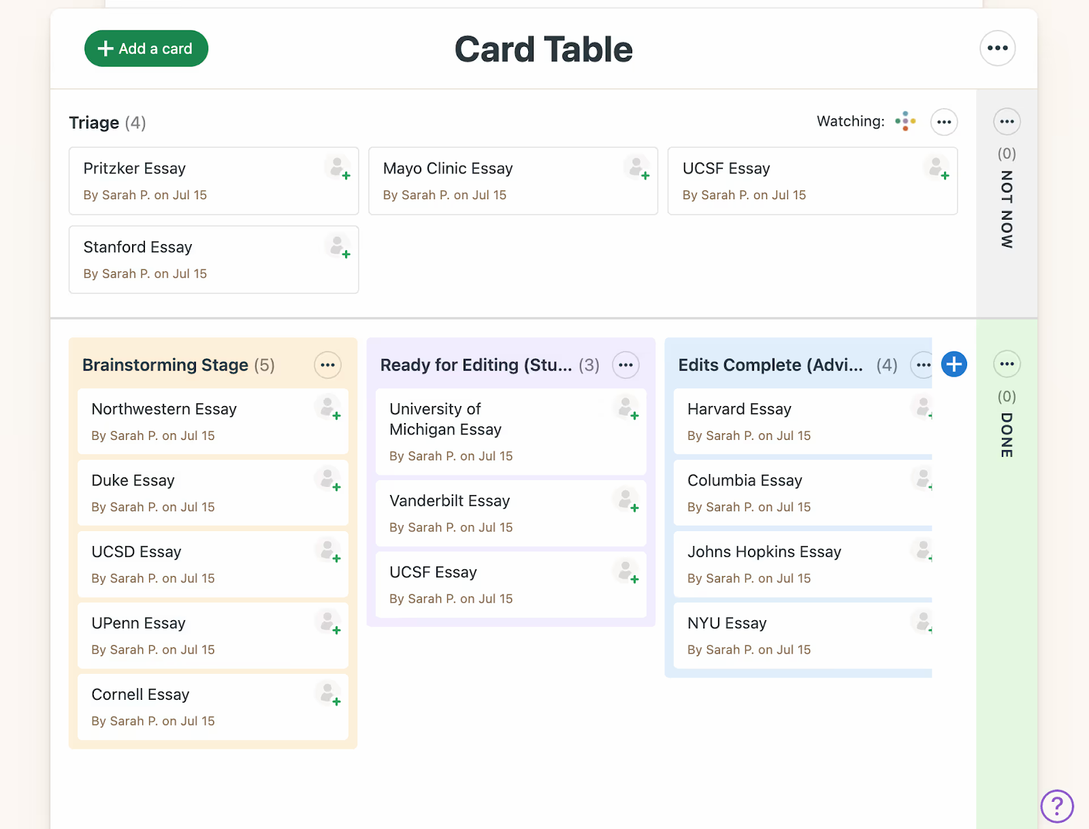The image size is (1089, 829).
Task: Assign a person to the Harvard Essay card
Action: tap(922, 409)
